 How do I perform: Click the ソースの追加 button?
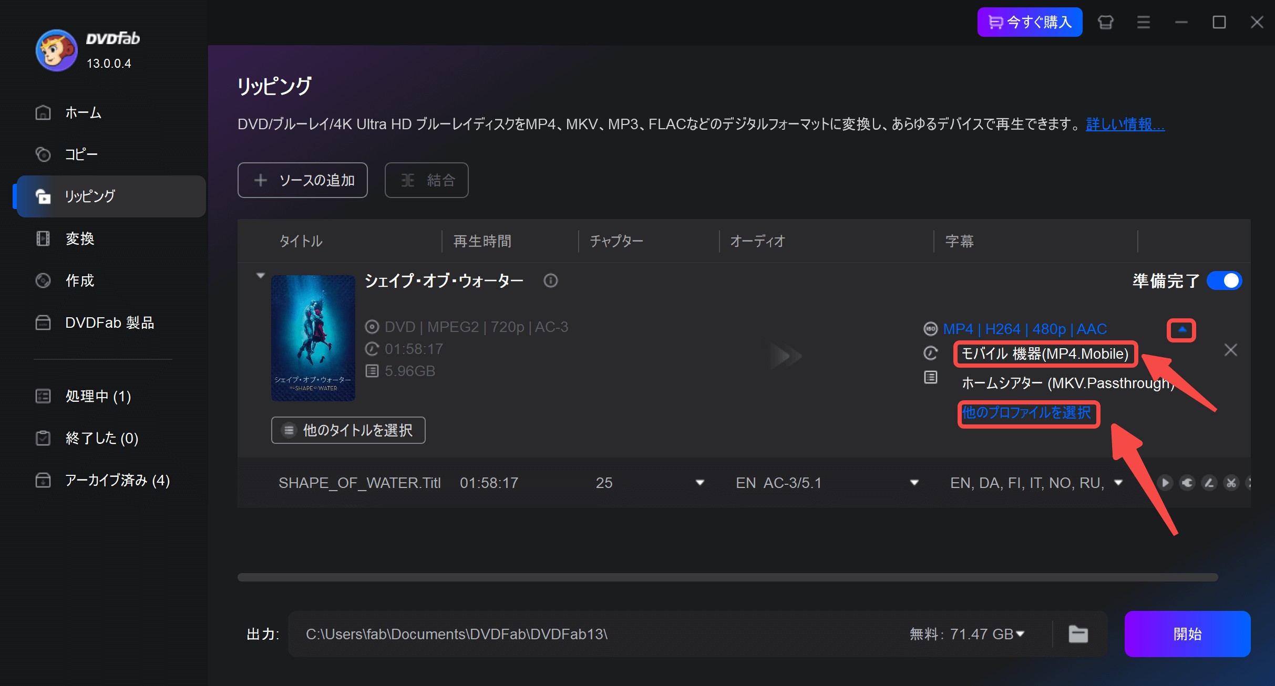302,180
